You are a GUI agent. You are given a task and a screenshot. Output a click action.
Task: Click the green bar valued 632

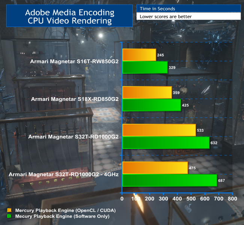166,143
